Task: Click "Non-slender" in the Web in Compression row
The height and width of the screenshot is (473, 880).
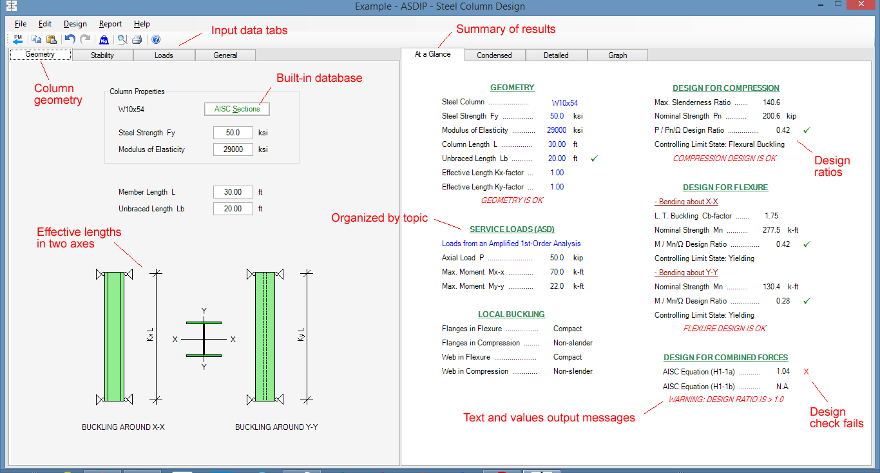Action: [x=573, y=371]
